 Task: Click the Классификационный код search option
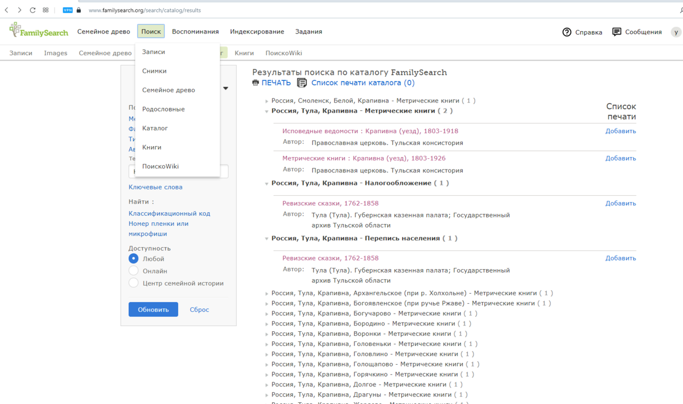[169, 213]
